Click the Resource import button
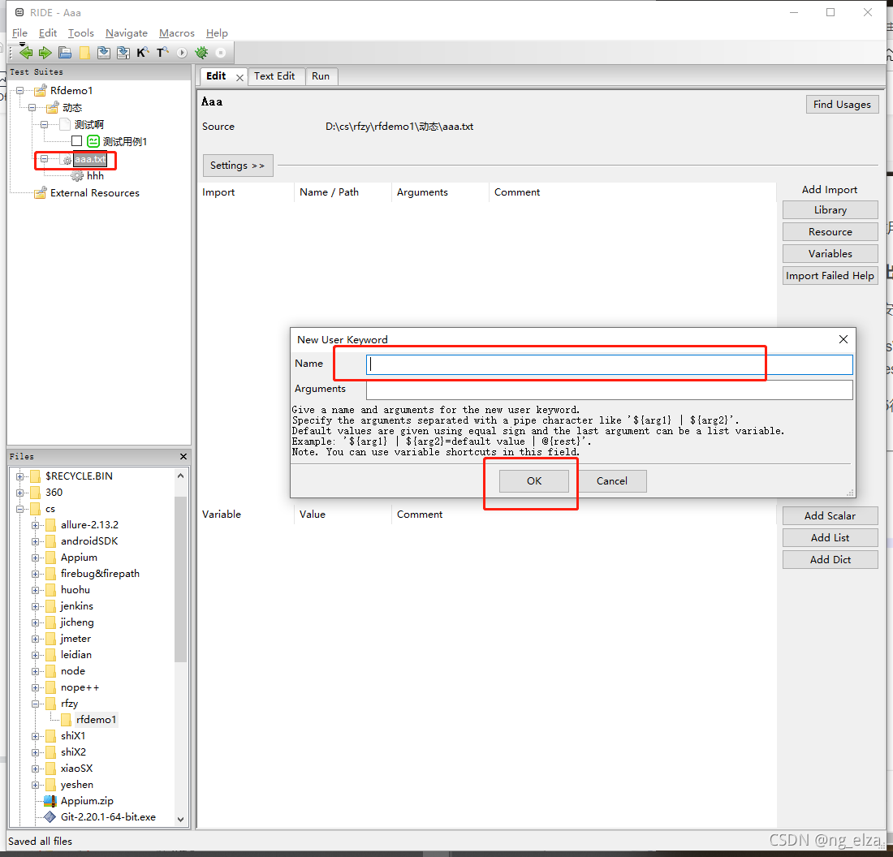893x857 pixels. click(830, 232)
